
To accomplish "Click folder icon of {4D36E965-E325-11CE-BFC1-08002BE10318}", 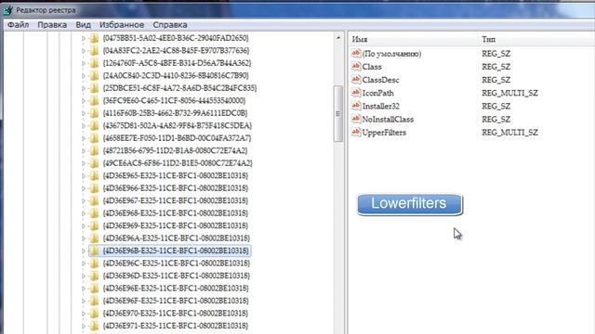I will tap(94, 175).
